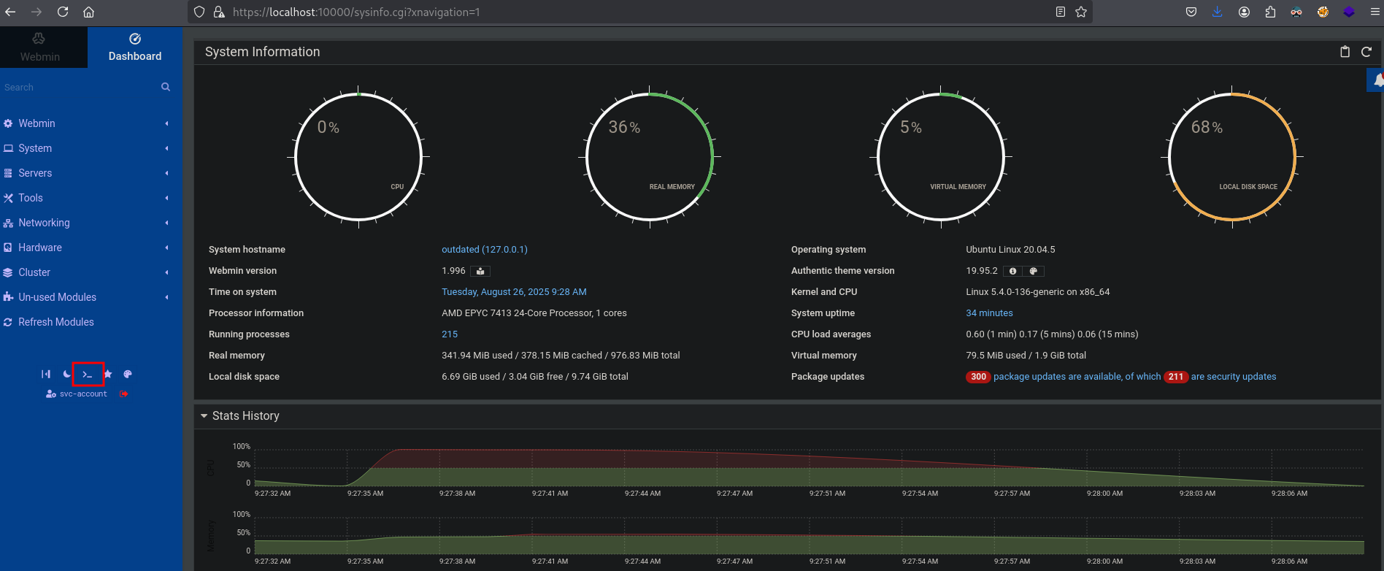This screenshot has height=571, width=1384.
Task: Click the sidebar Search input field
Action: 80,88
